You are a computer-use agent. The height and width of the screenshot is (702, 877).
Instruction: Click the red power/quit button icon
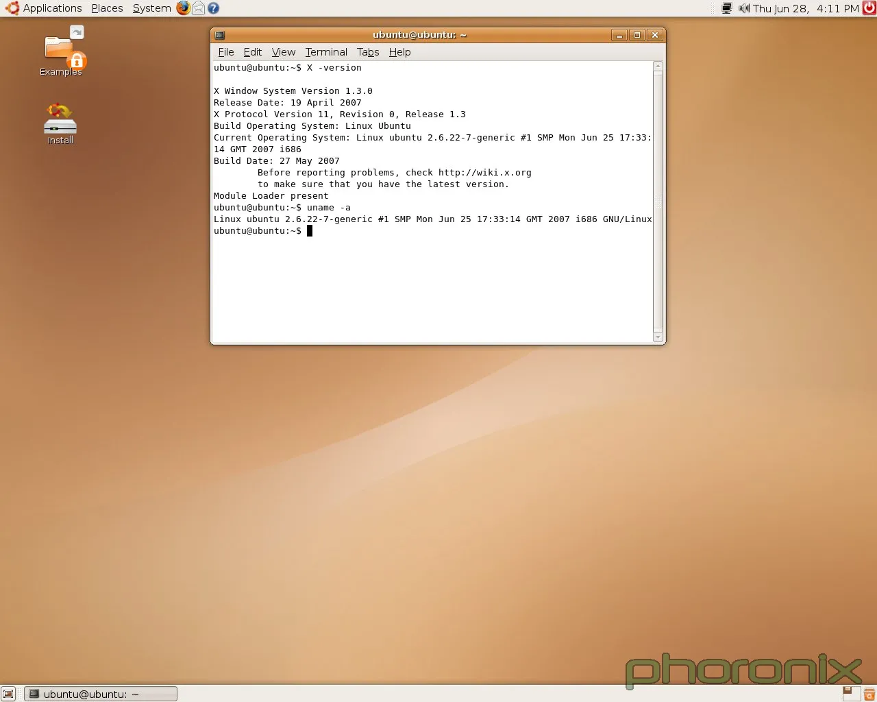coord(869,8)
